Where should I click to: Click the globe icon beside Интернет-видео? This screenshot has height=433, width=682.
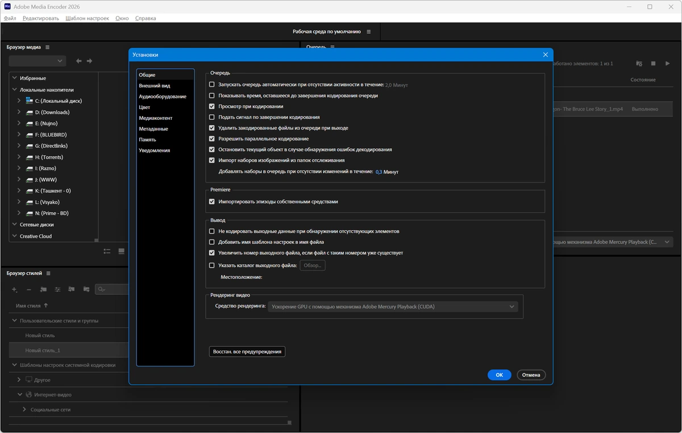29,394
